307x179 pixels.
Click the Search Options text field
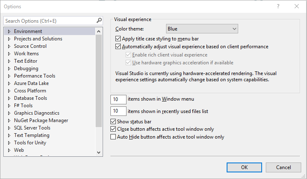(49, 21)
